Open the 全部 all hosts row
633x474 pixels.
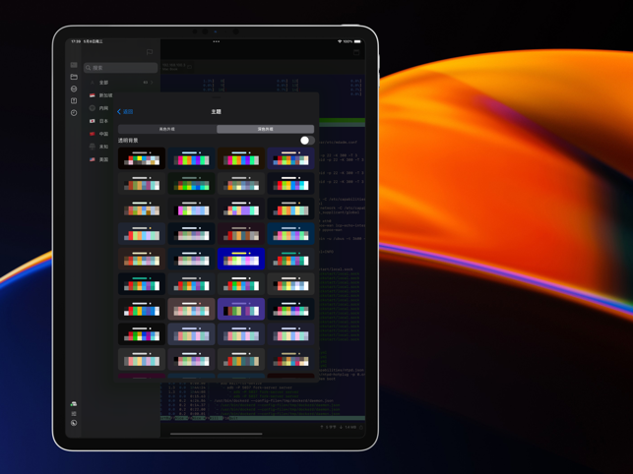[121, 83]
